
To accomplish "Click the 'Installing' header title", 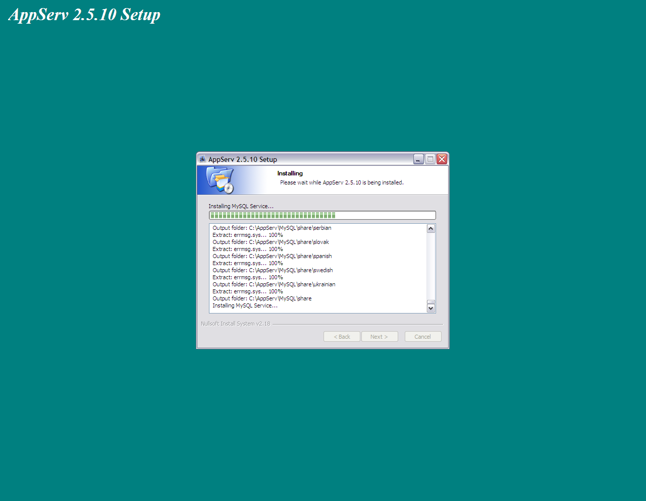I will [x=290, y=173].
